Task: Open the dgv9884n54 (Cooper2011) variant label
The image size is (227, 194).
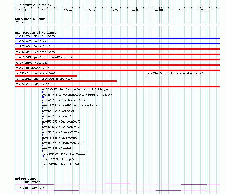Action: click(x=33, y=46)
